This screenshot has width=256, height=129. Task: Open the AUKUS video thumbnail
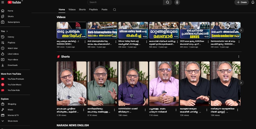(195, 30)
